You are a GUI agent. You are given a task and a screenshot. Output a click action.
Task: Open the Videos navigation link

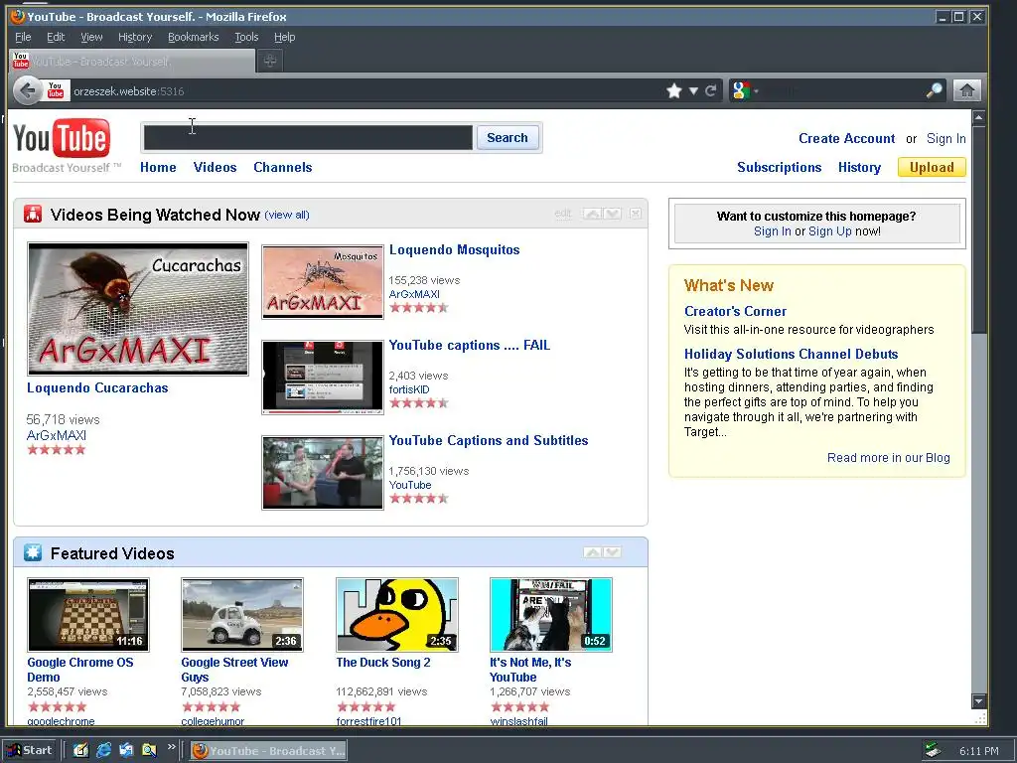coord(215,167)
